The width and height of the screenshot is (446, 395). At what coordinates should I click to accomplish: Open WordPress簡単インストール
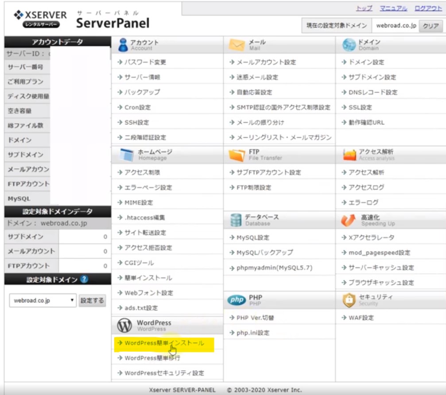[x=164, y=343]
